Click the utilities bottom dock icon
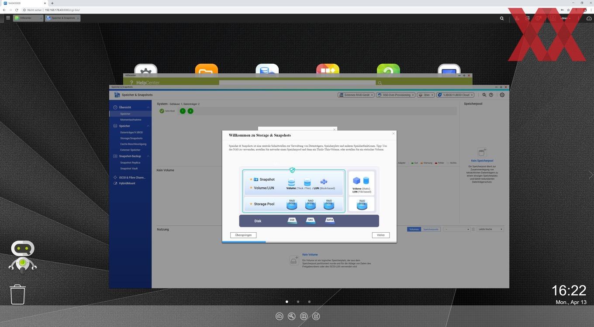The height and width of the screenshot is (327, 594). pyautogui.click(x=292, y=316)
